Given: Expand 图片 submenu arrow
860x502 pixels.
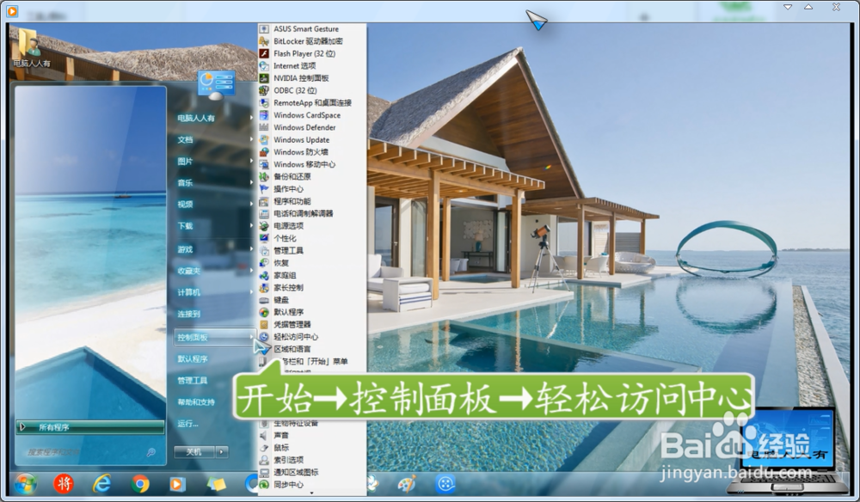Looking at the screenshot, I should coord(251,161).
